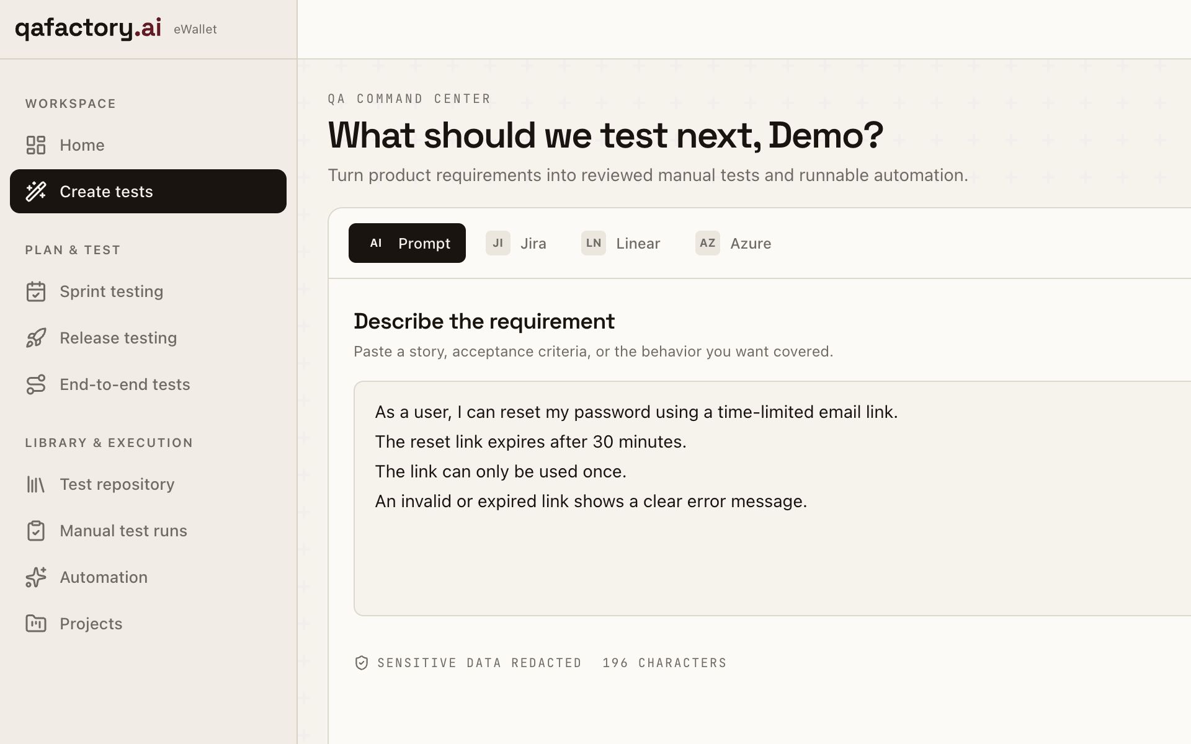The height and width of the screenshot is (744, 1191).
Task: Click the Home grid icon in sidebar
Action: (36, 145)
